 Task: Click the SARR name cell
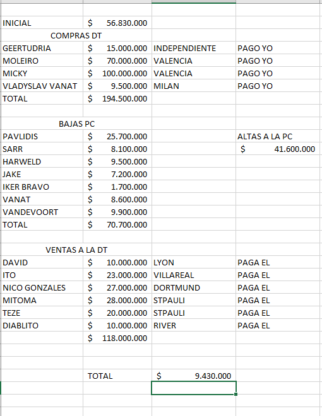[x=42, y=149]
